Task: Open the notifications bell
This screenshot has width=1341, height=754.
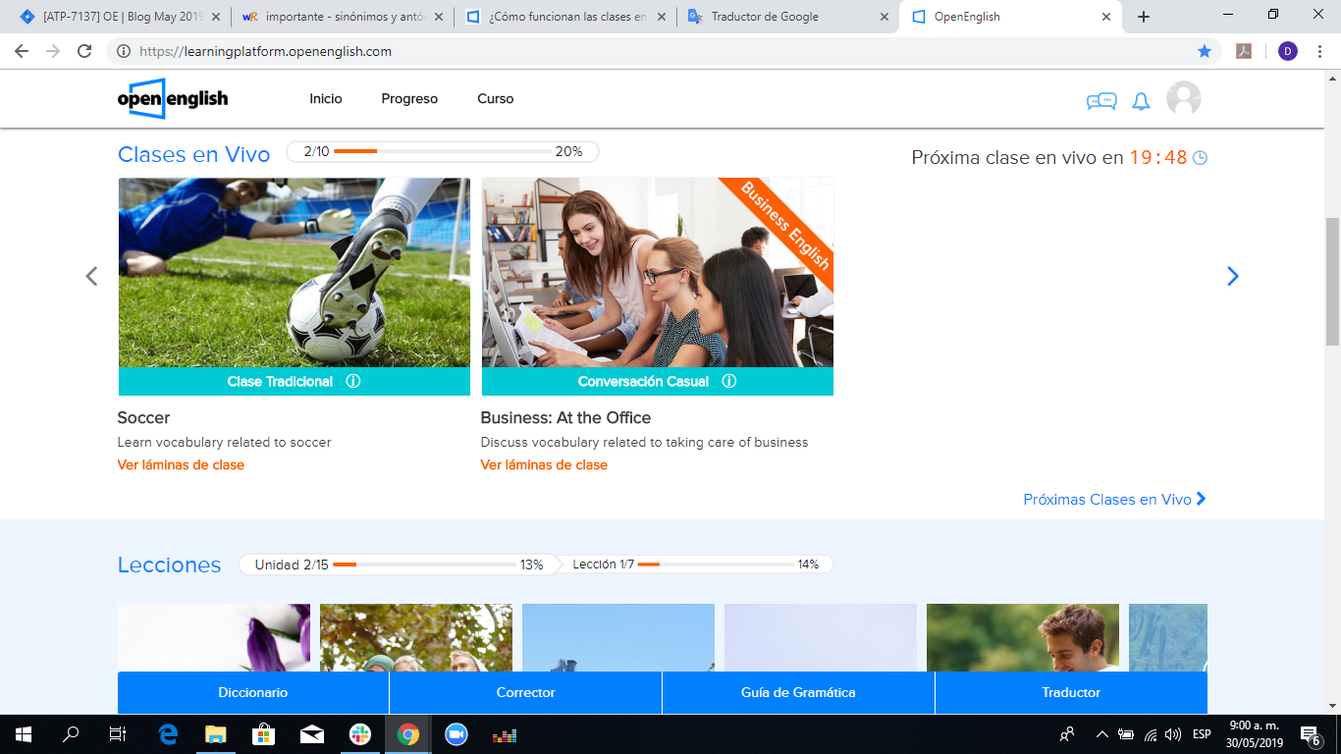Action: 1141,101
